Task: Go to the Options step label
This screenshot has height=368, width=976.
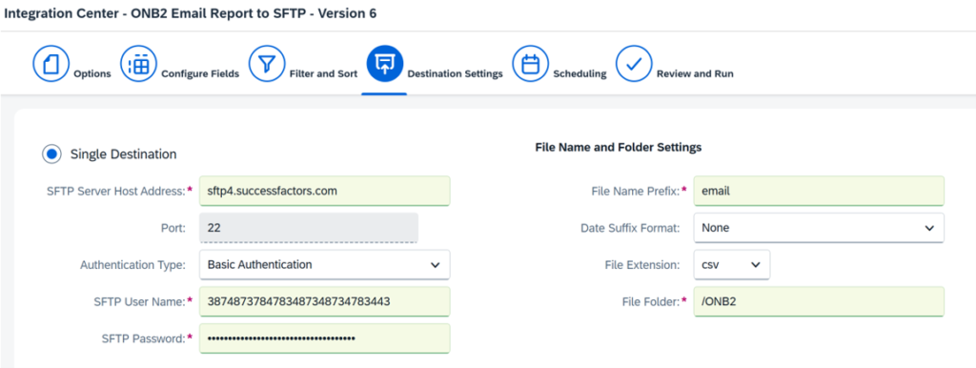Action: point(92,74)
